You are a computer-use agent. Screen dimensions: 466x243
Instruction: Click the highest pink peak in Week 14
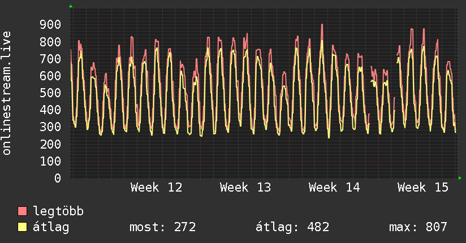322,25
